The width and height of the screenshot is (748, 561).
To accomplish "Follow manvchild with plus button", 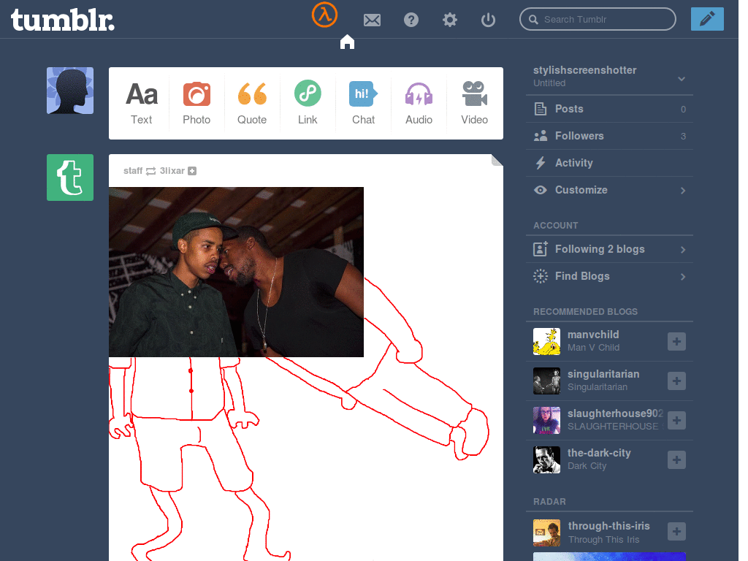I will (676, 342).
